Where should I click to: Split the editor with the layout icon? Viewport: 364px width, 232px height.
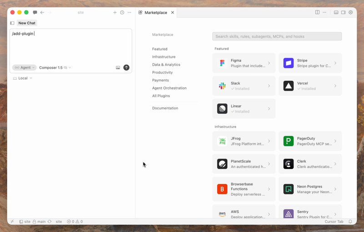pyautogui.click(x=317, y=12)
